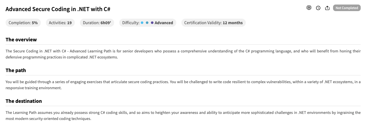This screenshot has height=127, width=365.
Task: Click the course title heading
Action: (58, 9)
